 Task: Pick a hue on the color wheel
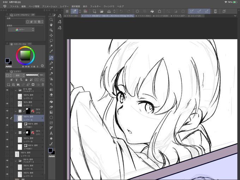(25, 55)
